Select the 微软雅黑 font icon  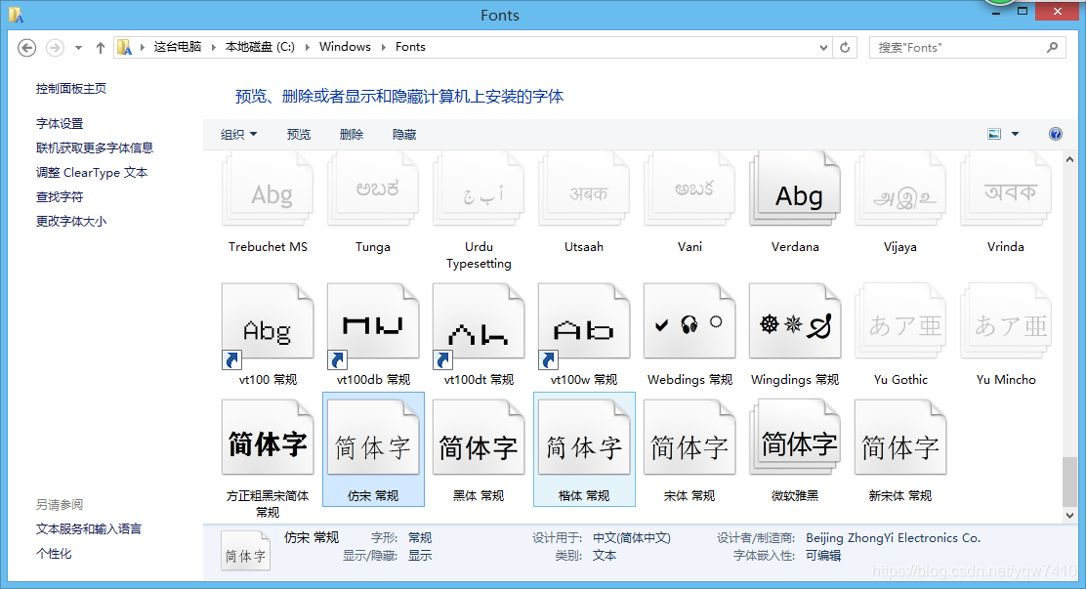[x=795, y=438]
